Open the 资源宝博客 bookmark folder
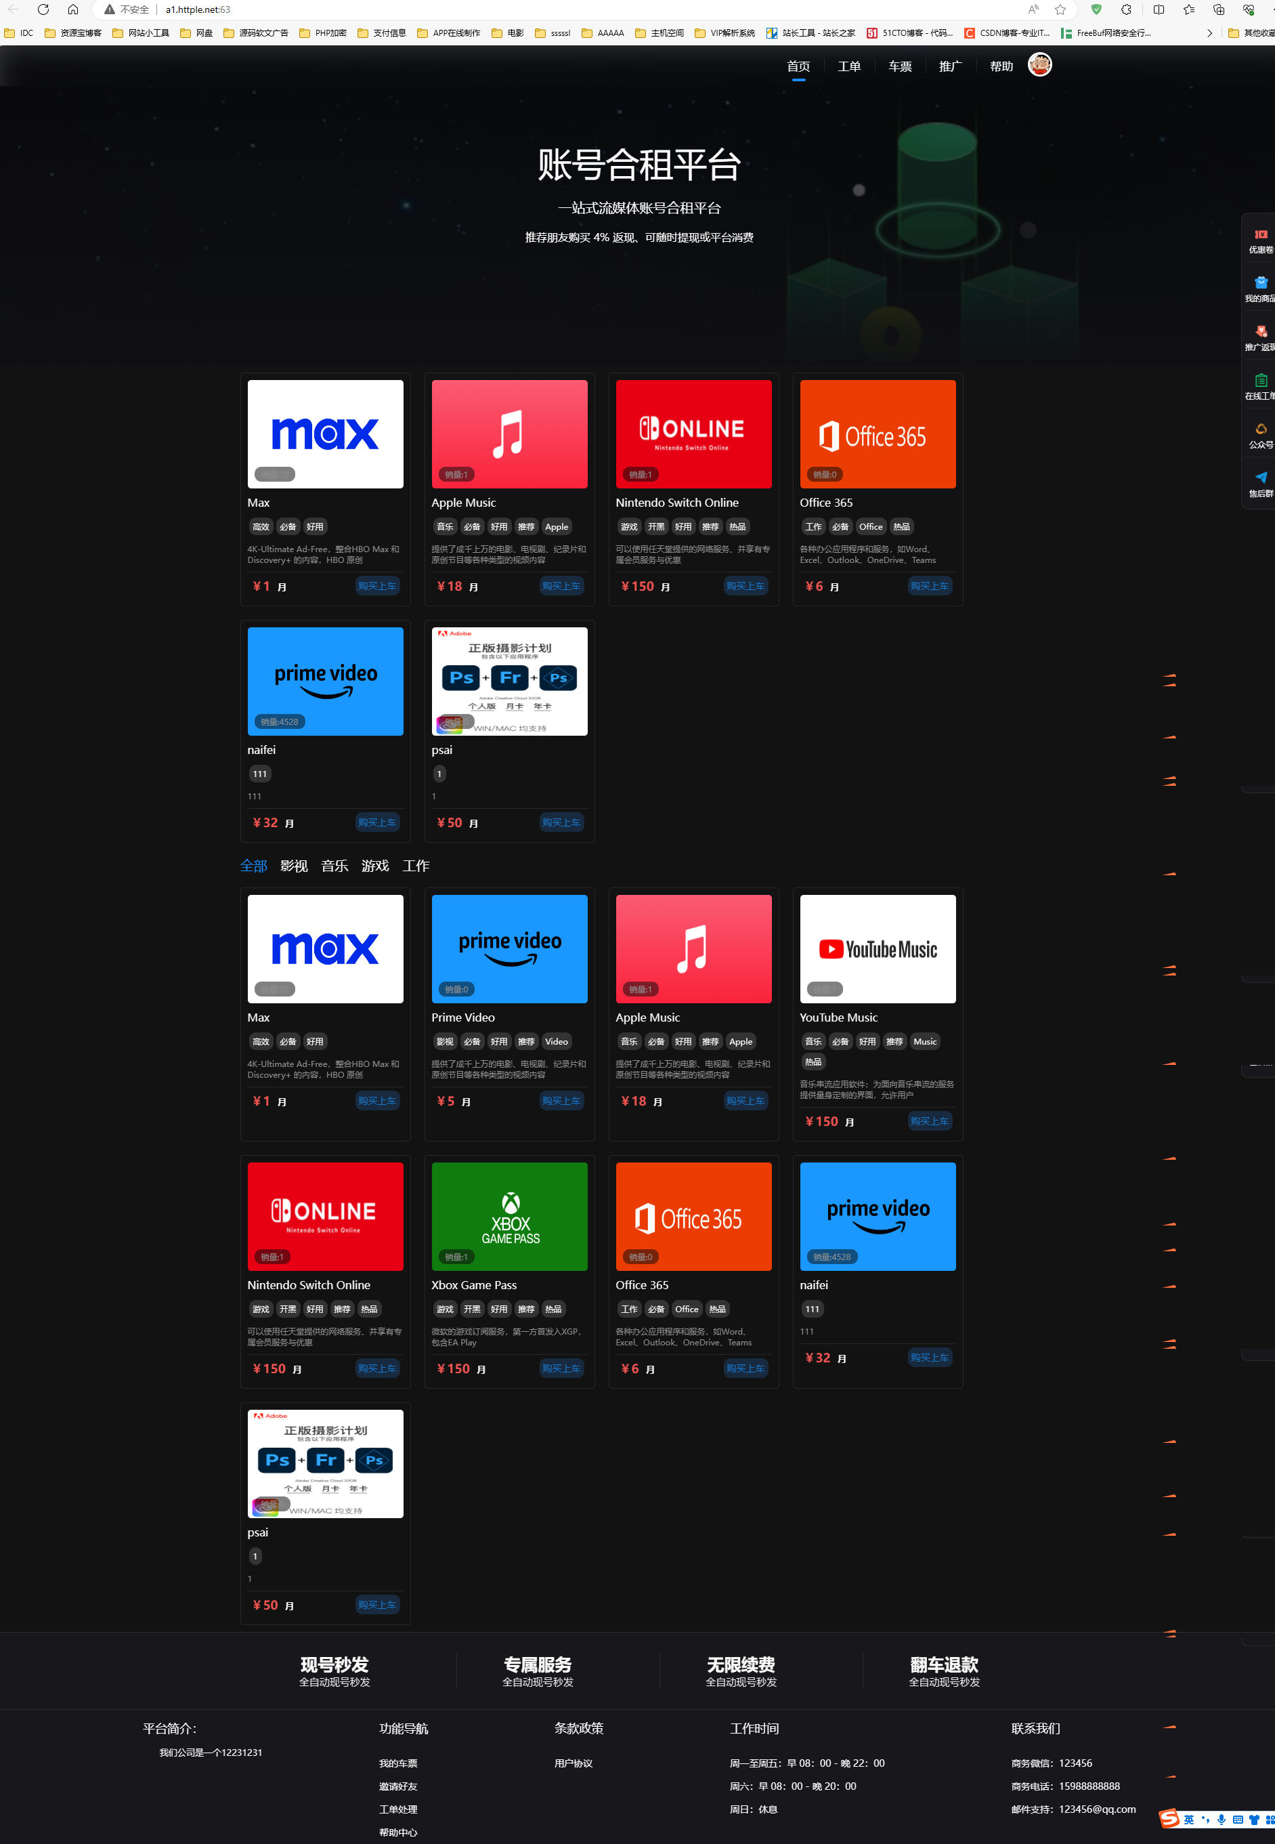The height and width of the screenshot is (1844, 1275). (74, 33)
